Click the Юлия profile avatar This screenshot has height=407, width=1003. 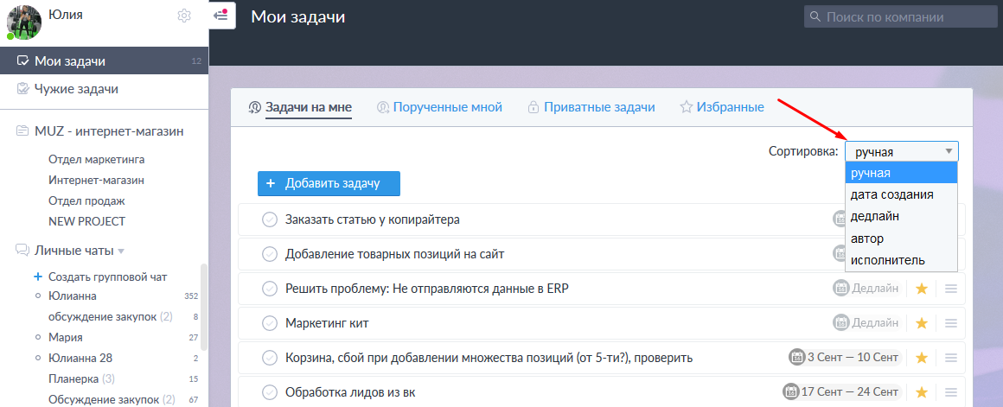24,21
